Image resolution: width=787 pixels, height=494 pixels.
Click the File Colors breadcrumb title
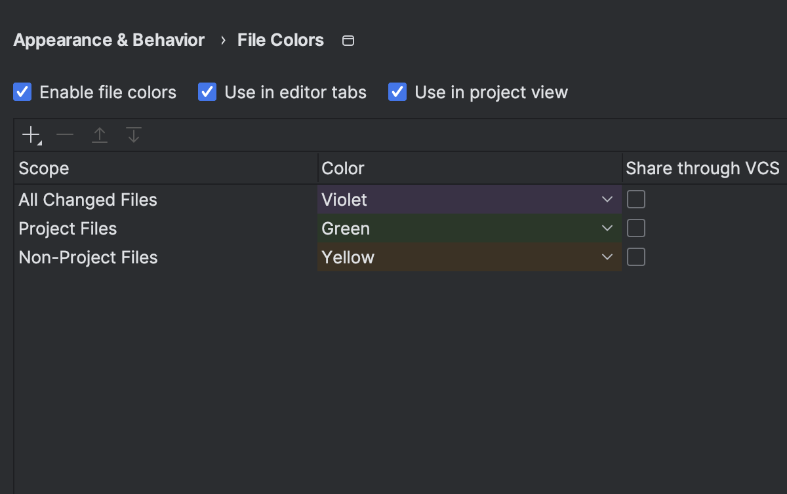pyautogui.click(x=281, y=41)
